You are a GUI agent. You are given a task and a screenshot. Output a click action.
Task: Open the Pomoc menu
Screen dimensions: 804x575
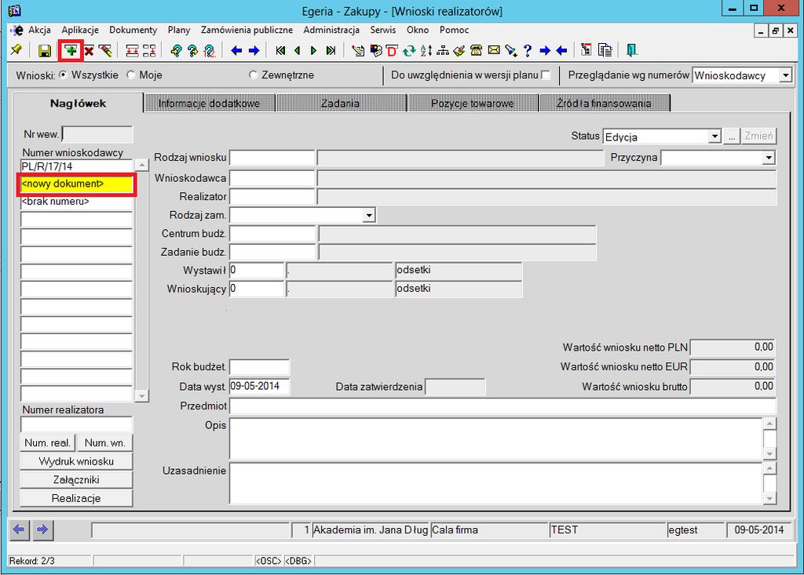[x=454, y=30]
